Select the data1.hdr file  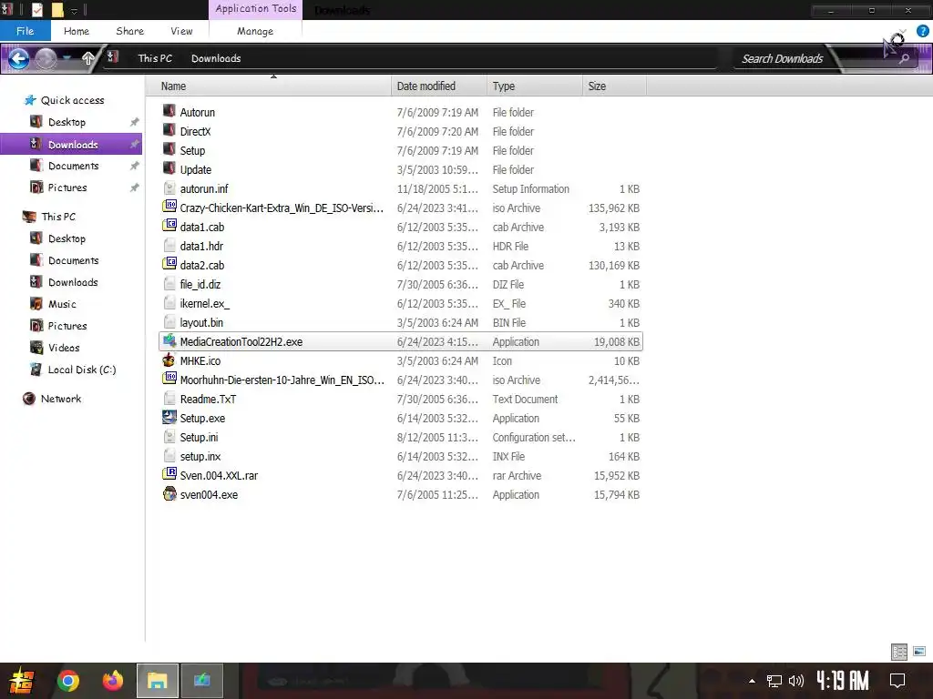click(x=201, y=246)
